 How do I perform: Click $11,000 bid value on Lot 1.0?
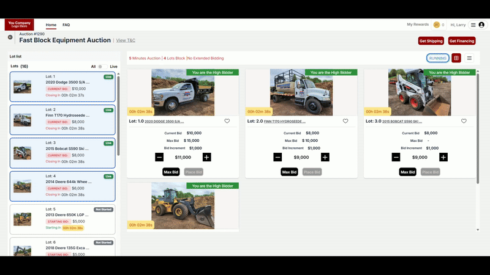click(x=183, y=158)
